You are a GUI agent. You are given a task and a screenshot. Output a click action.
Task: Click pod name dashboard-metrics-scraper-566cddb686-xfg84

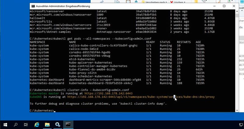tap(105, 80)
